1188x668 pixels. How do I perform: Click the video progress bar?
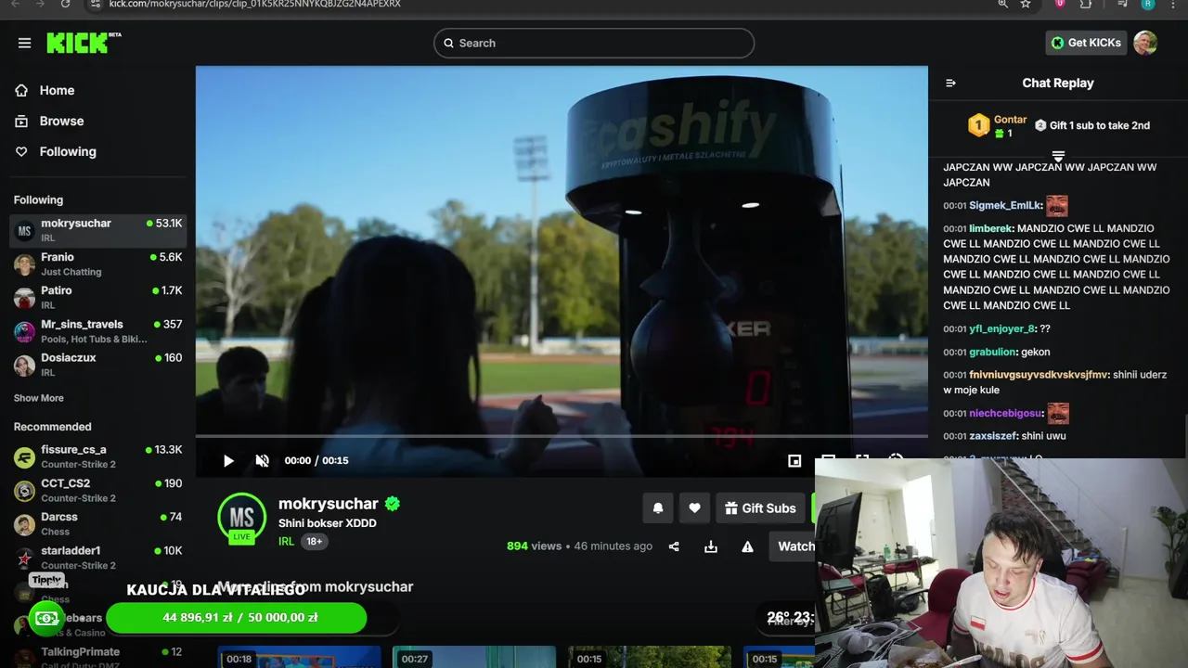coord(562,436)
